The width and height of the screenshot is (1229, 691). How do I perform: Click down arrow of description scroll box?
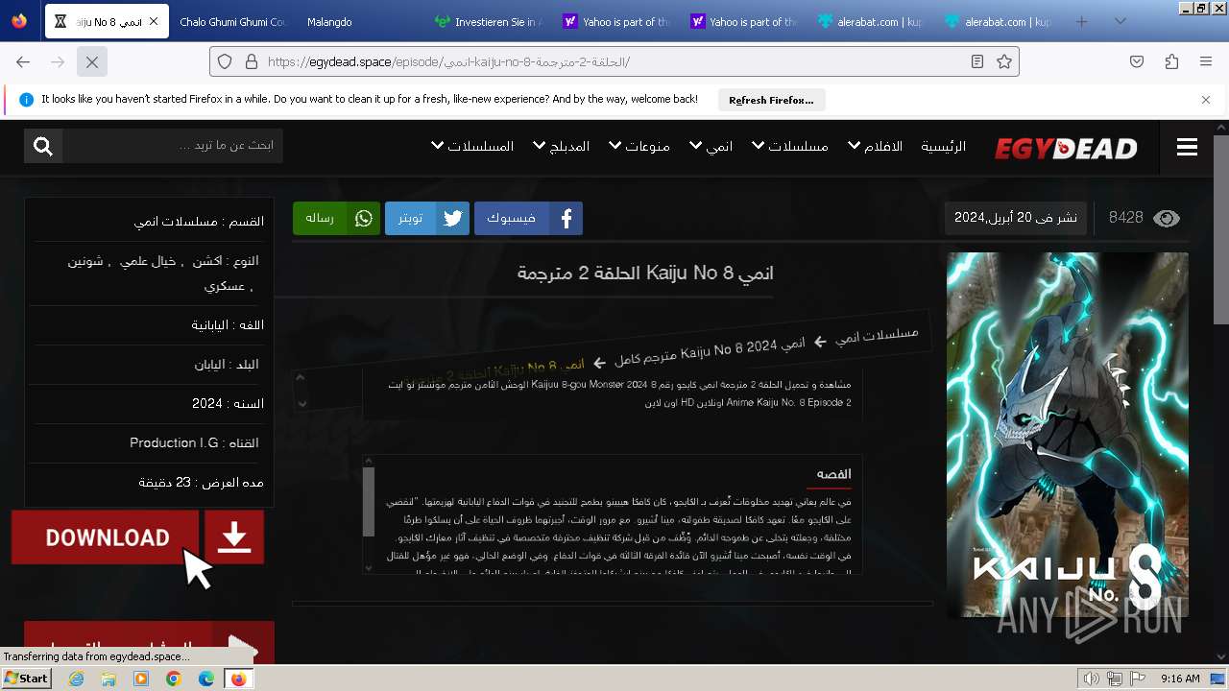click(301, 403)
